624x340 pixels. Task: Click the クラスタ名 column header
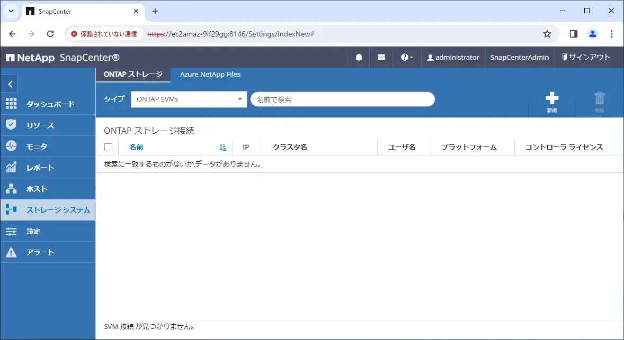[290, 148]
